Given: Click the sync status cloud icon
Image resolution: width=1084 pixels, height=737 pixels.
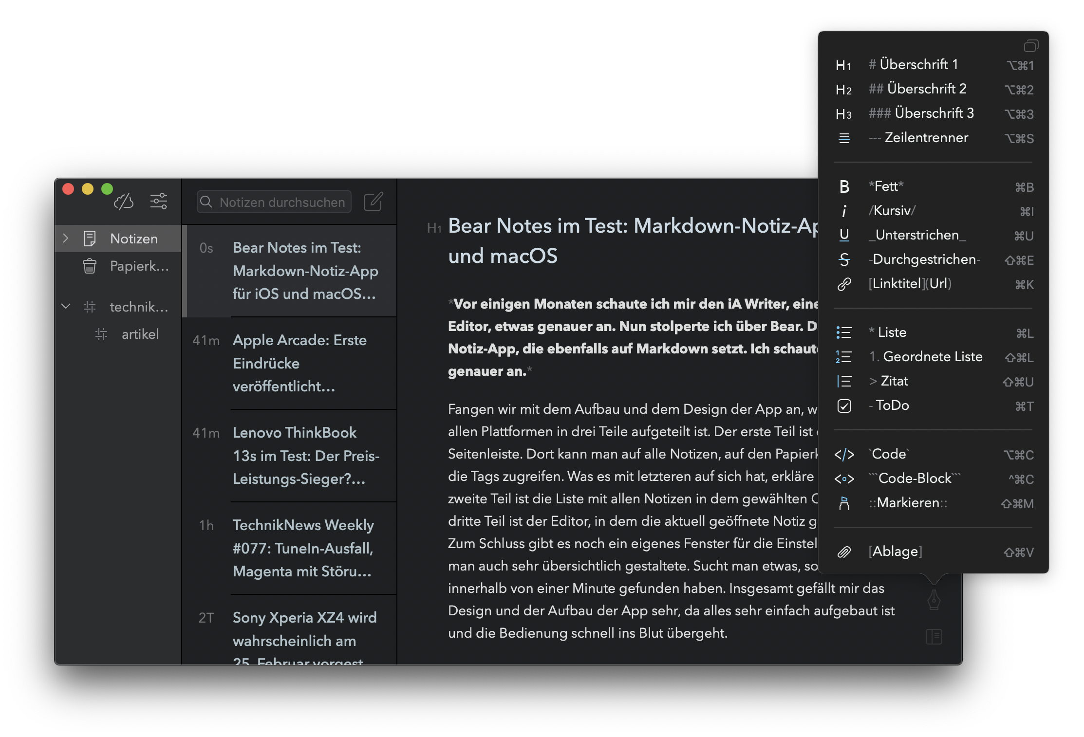Looking at the screenshot, I should point(124,201).
